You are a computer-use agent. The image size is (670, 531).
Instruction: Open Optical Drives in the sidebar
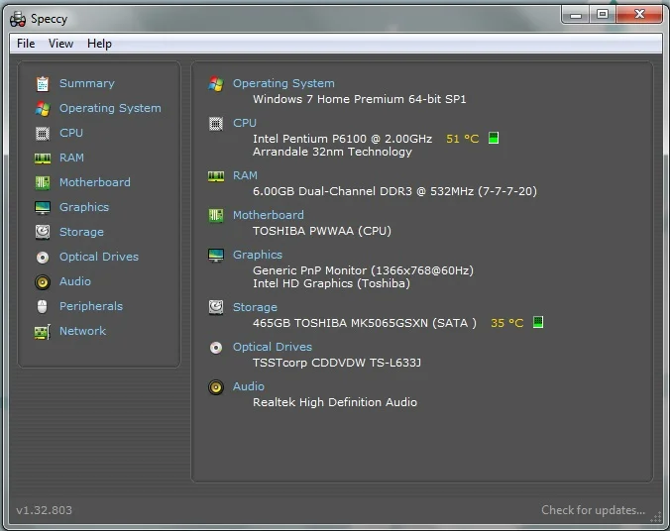[x=99, y=257]
